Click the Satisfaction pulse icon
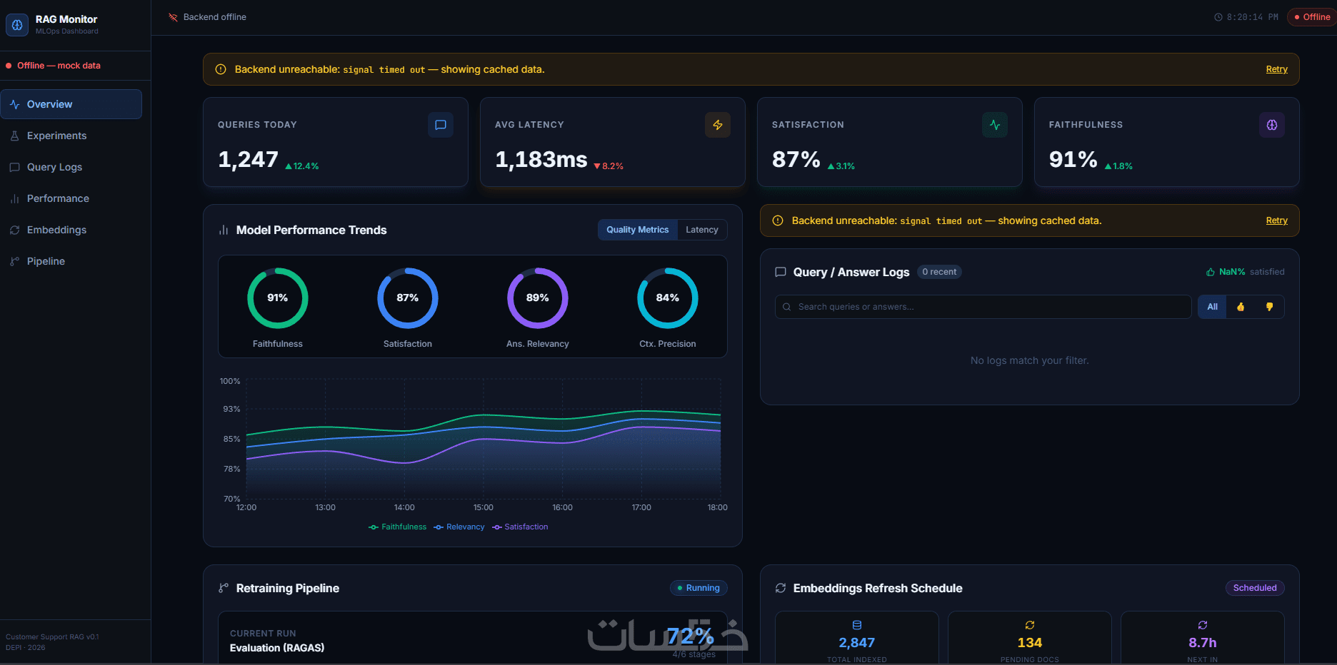Image resolution: width=1337 pixels, height=665 pixels. [x=995, y=125]
